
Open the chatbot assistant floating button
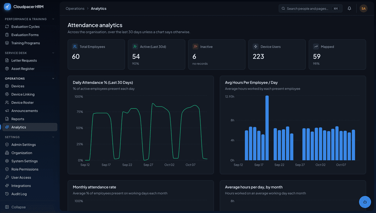click(365, 202)
